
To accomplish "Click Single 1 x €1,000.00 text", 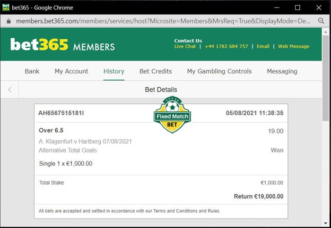I will click(66, 163).
